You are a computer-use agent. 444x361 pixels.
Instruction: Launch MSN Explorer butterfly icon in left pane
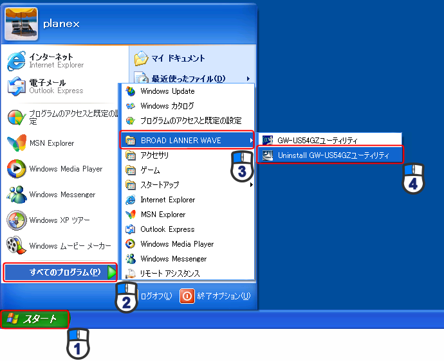tap(17, 143)
